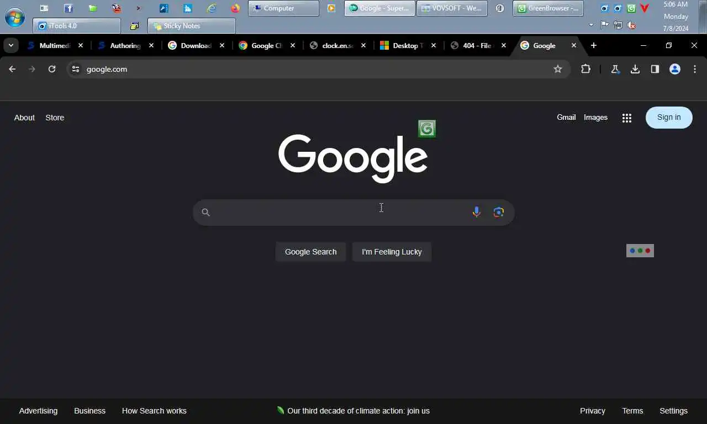The image size is (707, 424).
Task: Click the Google Search button
Action: click(x=310, y=252)
